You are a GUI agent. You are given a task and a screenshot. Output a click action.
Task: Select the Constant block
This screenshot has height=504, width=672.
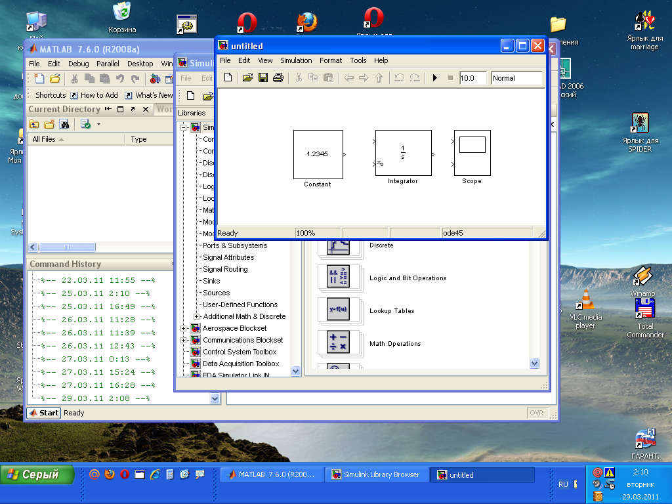tap(318, 154)
